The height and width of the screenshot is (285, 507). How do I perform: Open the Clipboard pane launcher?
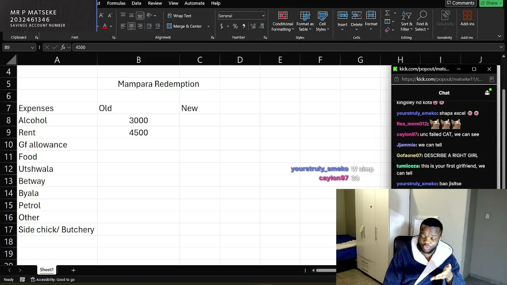coord(36,38)
